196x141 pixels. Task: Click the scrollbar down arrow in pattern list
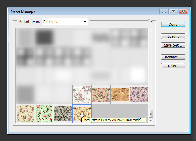coord(151,120)
